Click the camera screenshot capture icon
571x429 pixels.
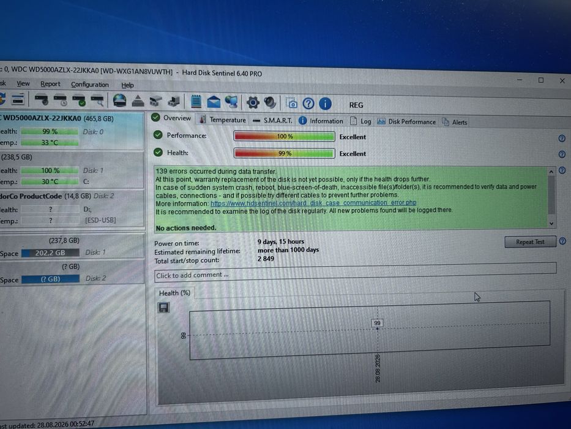(291, 103)
